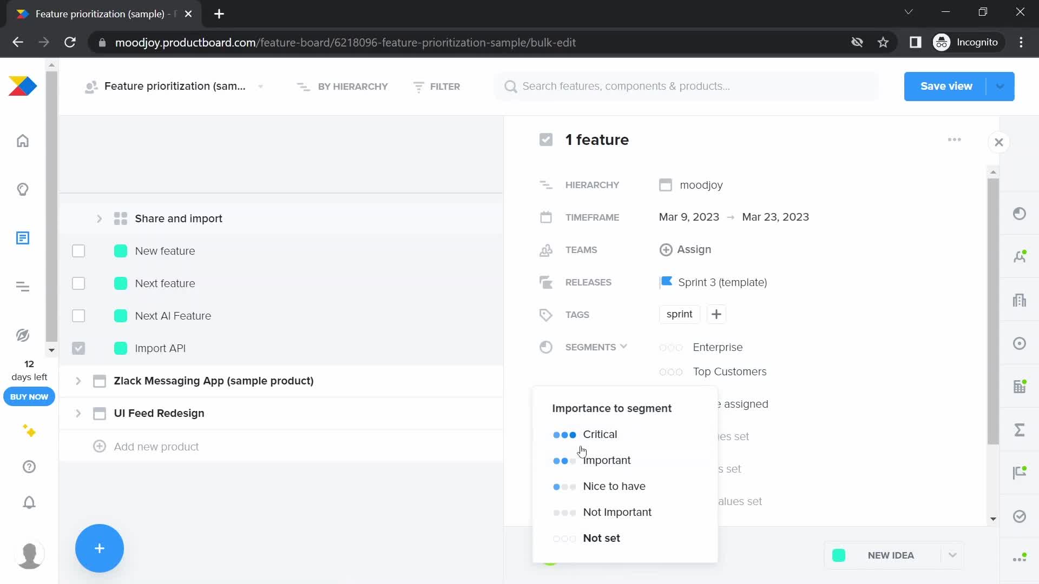The height and width of the screenshot is (584, 1039).
Task: Click the bookmark star icon in address bar
Action: 883,42
